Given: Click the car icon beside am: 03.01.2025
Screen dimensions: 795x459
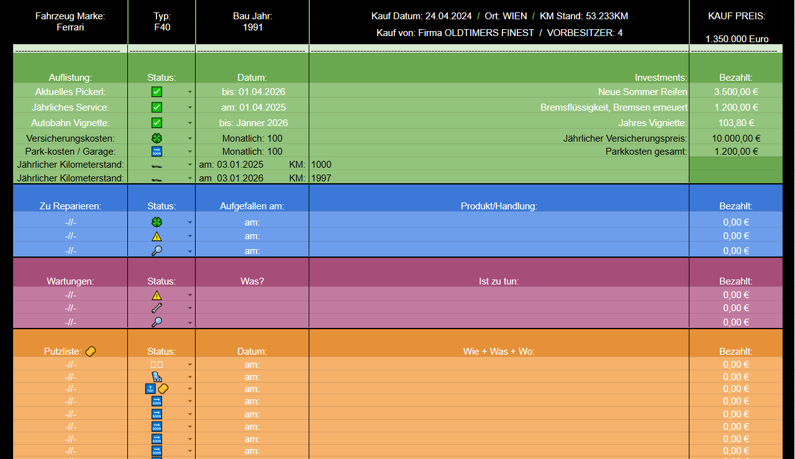Looking at the screenshot, I should [157, 166].
